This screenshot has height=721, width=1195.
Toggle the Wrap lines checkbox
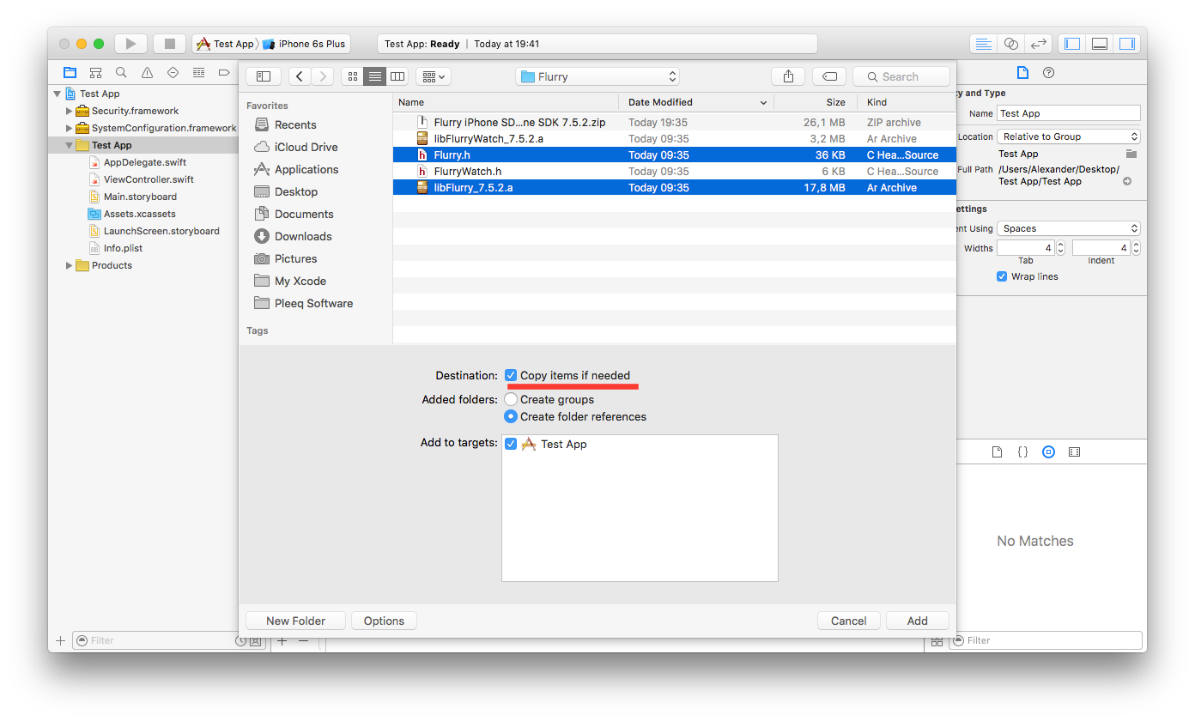pyautogui.click(x=1002, y=276)
